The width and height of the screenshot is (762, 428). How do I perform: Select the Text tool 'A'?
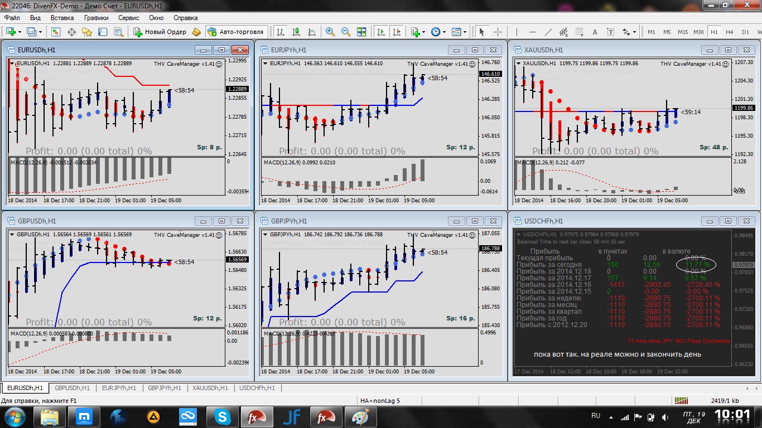595,32
